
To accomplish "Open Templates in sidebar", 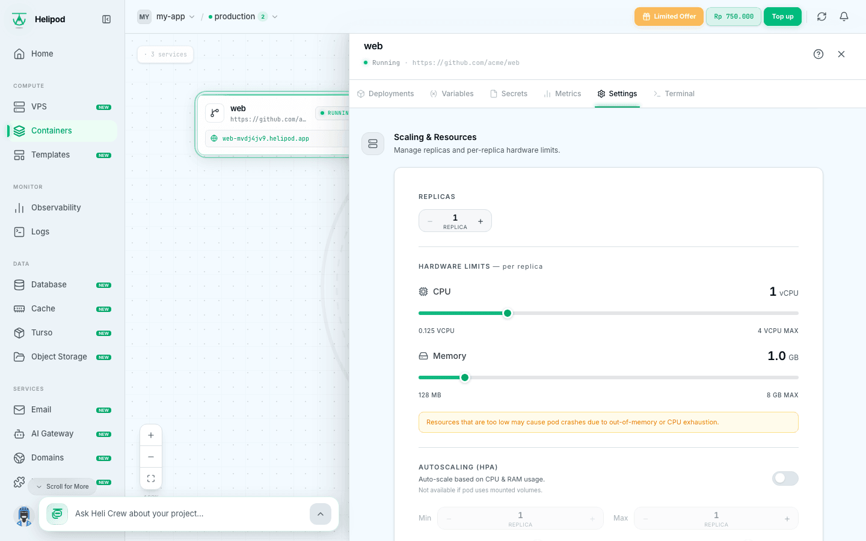I will [x=62, y=154].
